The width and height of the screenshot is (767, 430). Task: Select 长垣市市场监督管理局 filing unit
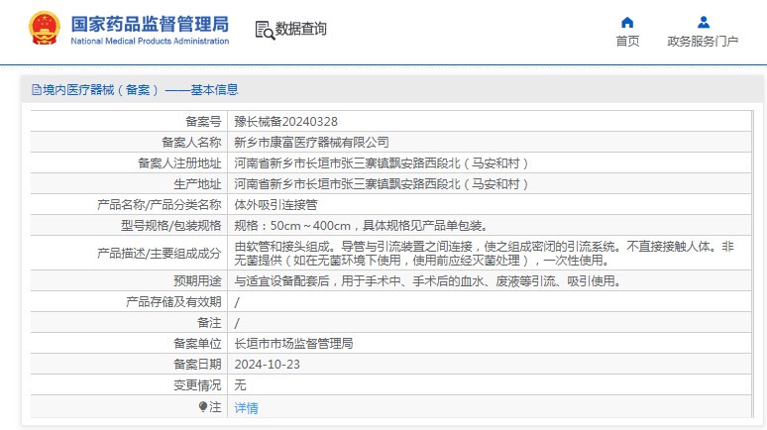coord(293,344)
